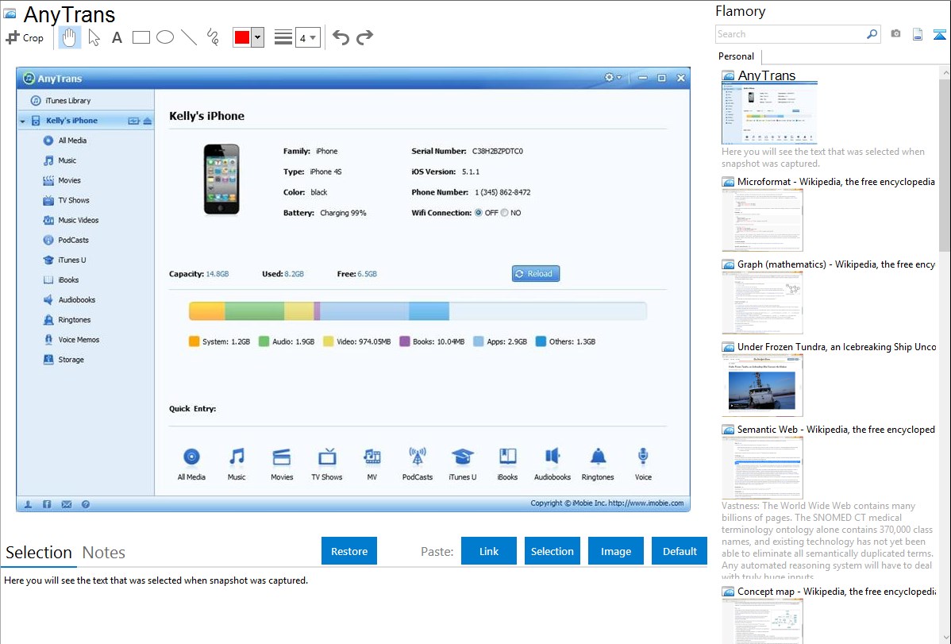Pick the ellipse shape tool
Image resolution: width=951 pixels, height=644 pixels.
165,37
